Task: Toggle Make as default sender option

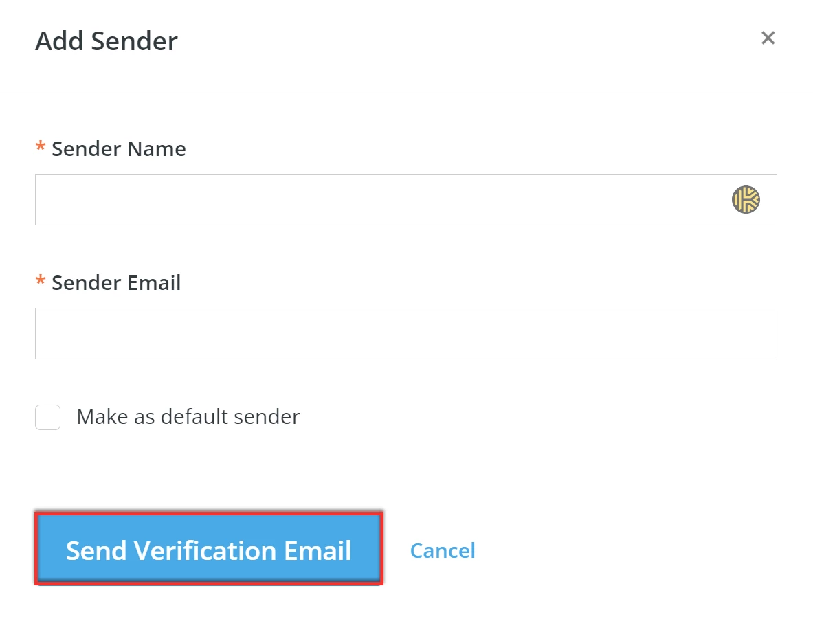Action: coord(47,417)
